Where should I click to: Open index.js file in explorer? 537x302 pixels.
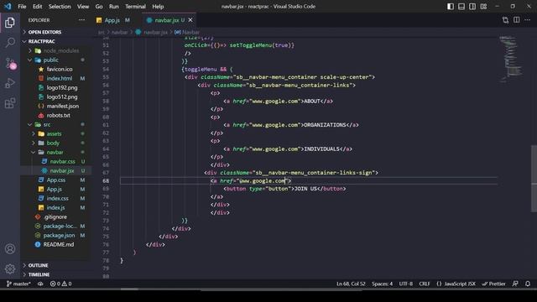(55, 208)
